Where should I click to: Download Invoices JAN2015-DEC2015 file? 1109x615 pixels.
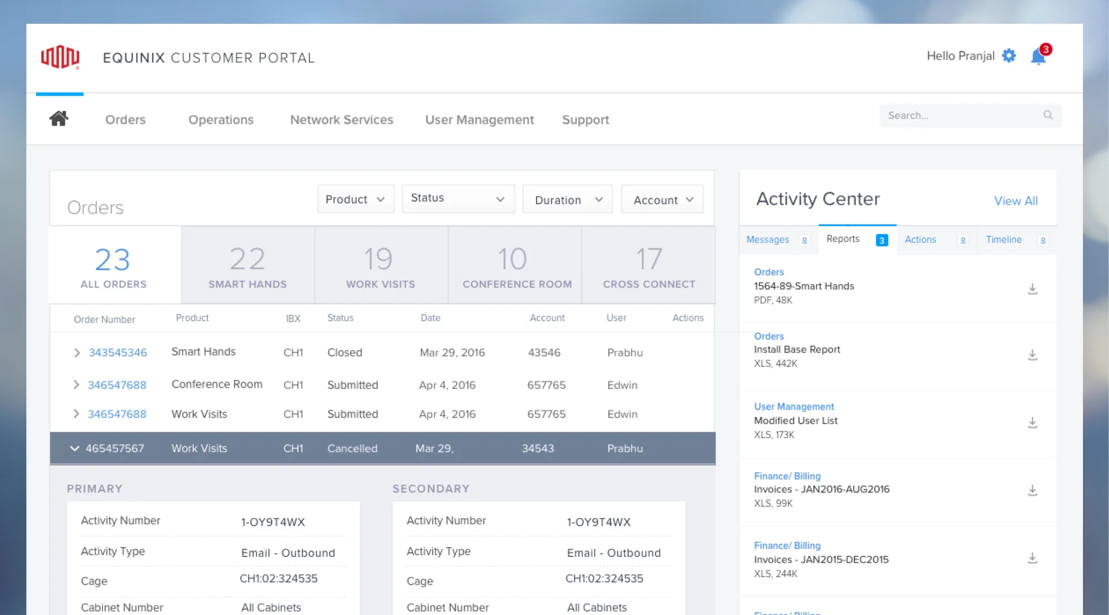1032,558
